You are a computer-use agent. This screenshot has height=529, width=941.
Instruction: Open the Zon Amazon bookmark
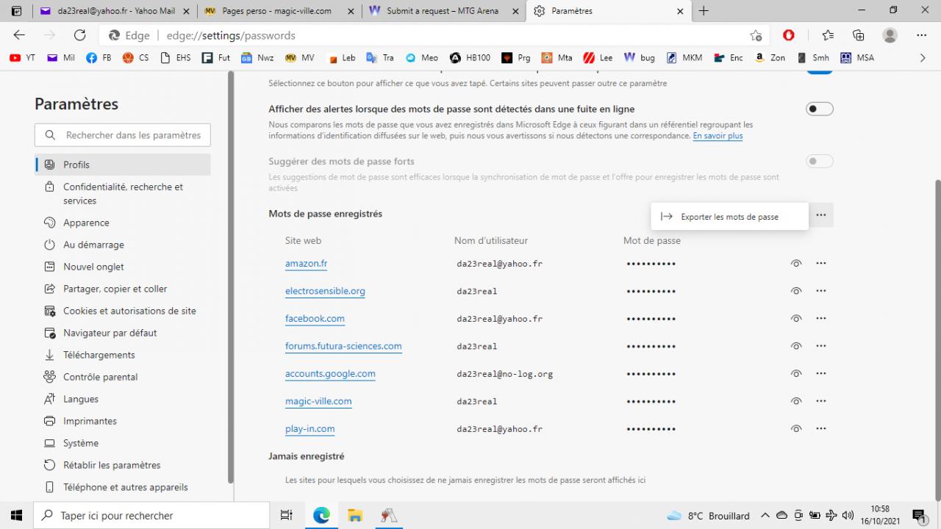click(x=770, y=57)
